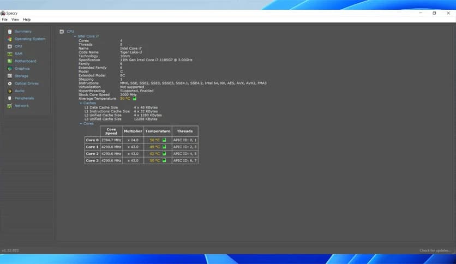Screen dimensions: 456x264
Task: Select the Motherboard icon in sidebar
Action: [10, 61]
